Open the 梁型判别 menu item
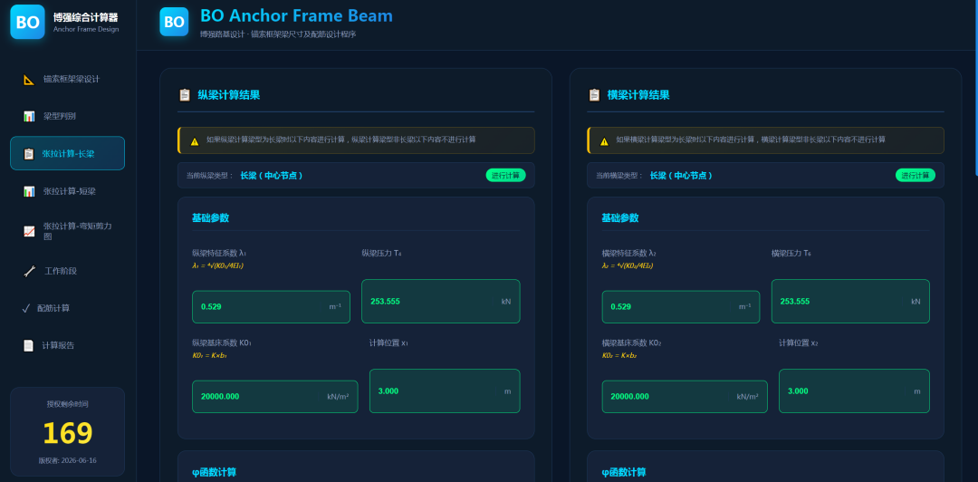Image resolution: width=978 pixels, height=482 pixels. tap(67, 116)
